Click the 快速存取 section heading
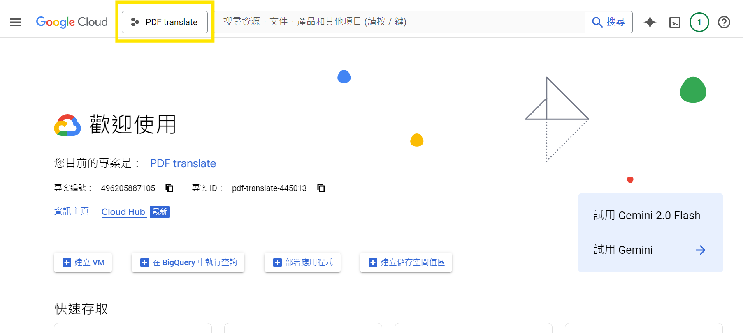This screenshot has height=333, width=743. 81,308
